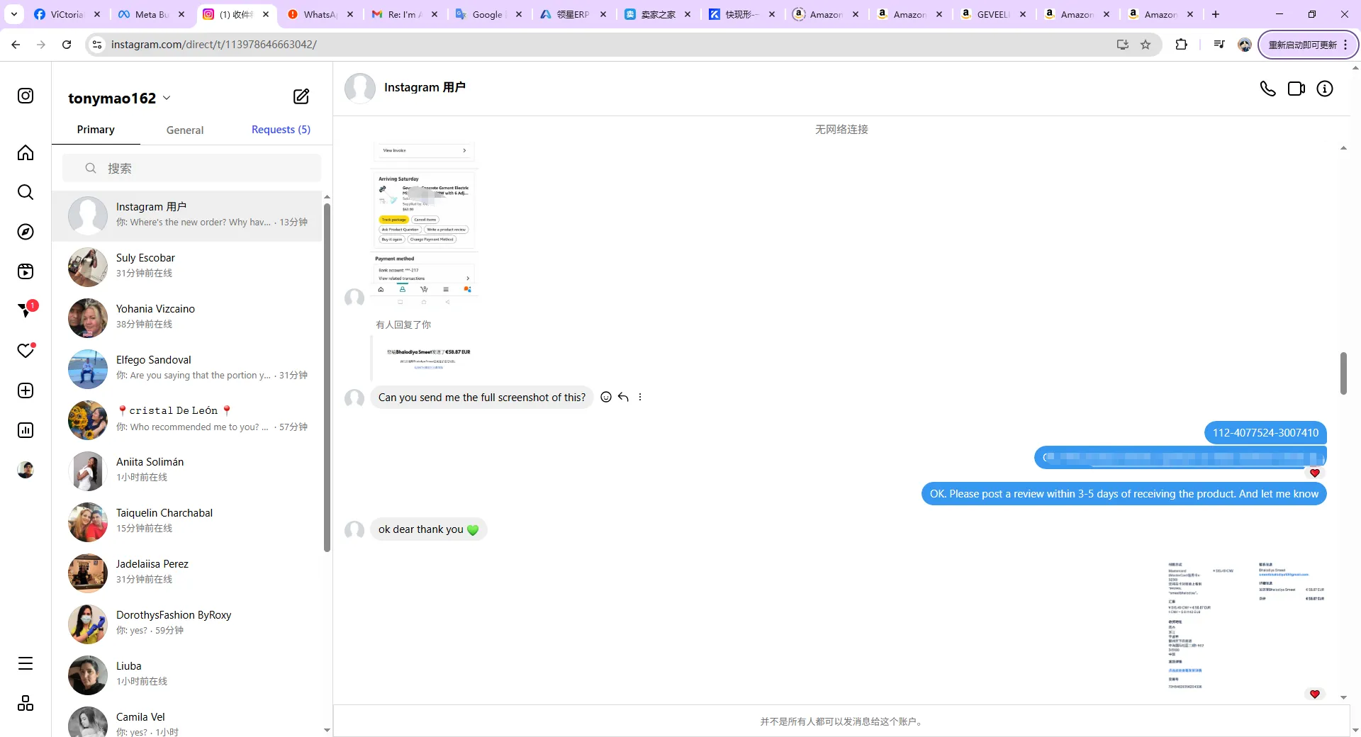The width and height of the screenshot is (1361, 737).
Task: Open browser extensions puzzle icon
Action: pos(1181,45)
